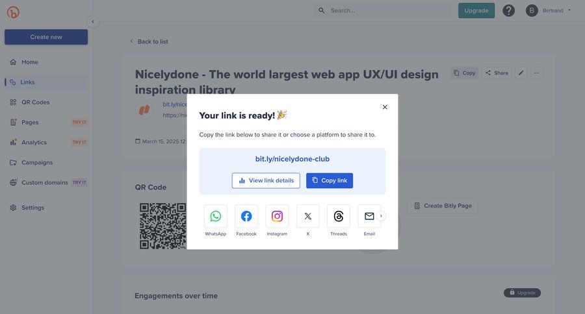Click the Copy button beside title
The image size is (585, 314).
(464, 73)
